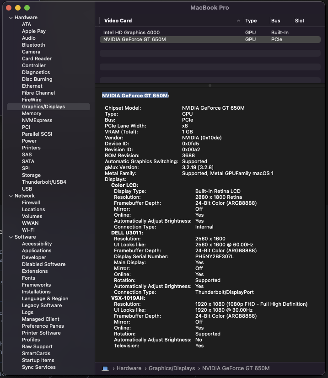Image resolution: width=328 pixels, height=378 pixels.
Task: Click Hardware in the path bar
Action: pos(129,368)
